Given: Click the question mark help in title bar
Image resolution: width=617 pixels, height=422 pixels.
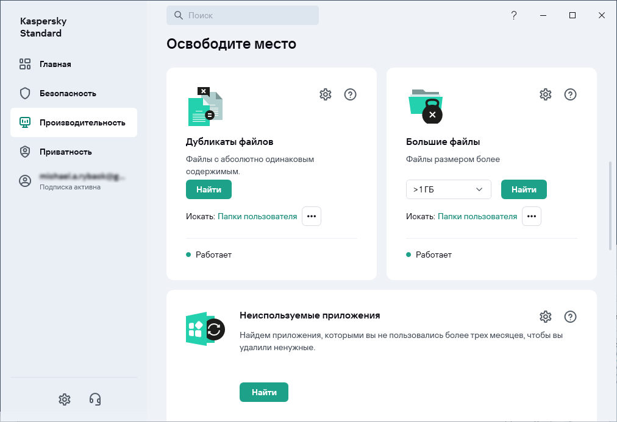Looking at the screenshot, I should coord(514,15).
